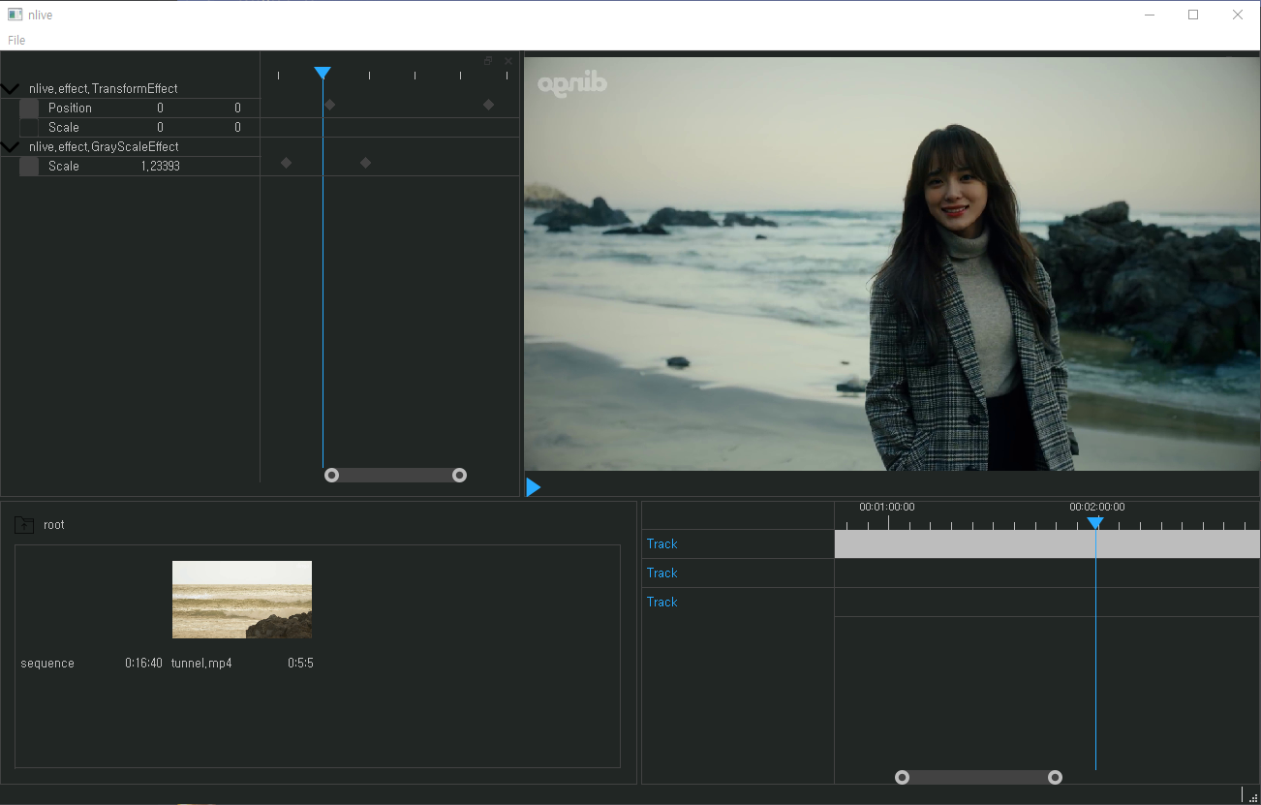Screen dimensions: 1261x805
Task: Select the first Position keyframe diamond
Action: [x=329, y=105]
